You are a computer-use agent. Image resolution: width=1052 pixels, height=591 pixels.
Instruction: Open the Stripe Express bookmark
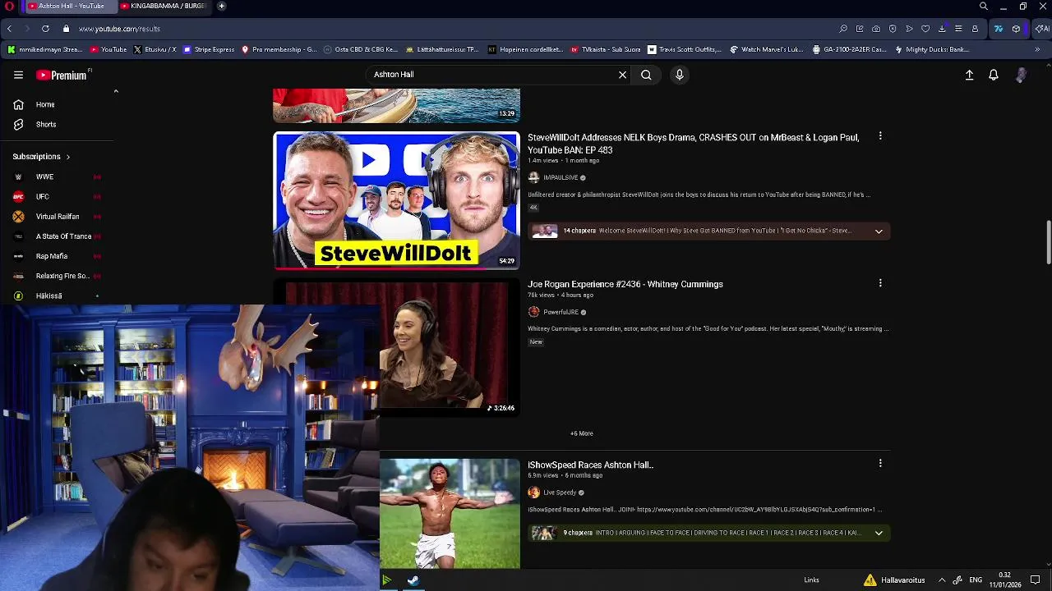pos(209,49)
